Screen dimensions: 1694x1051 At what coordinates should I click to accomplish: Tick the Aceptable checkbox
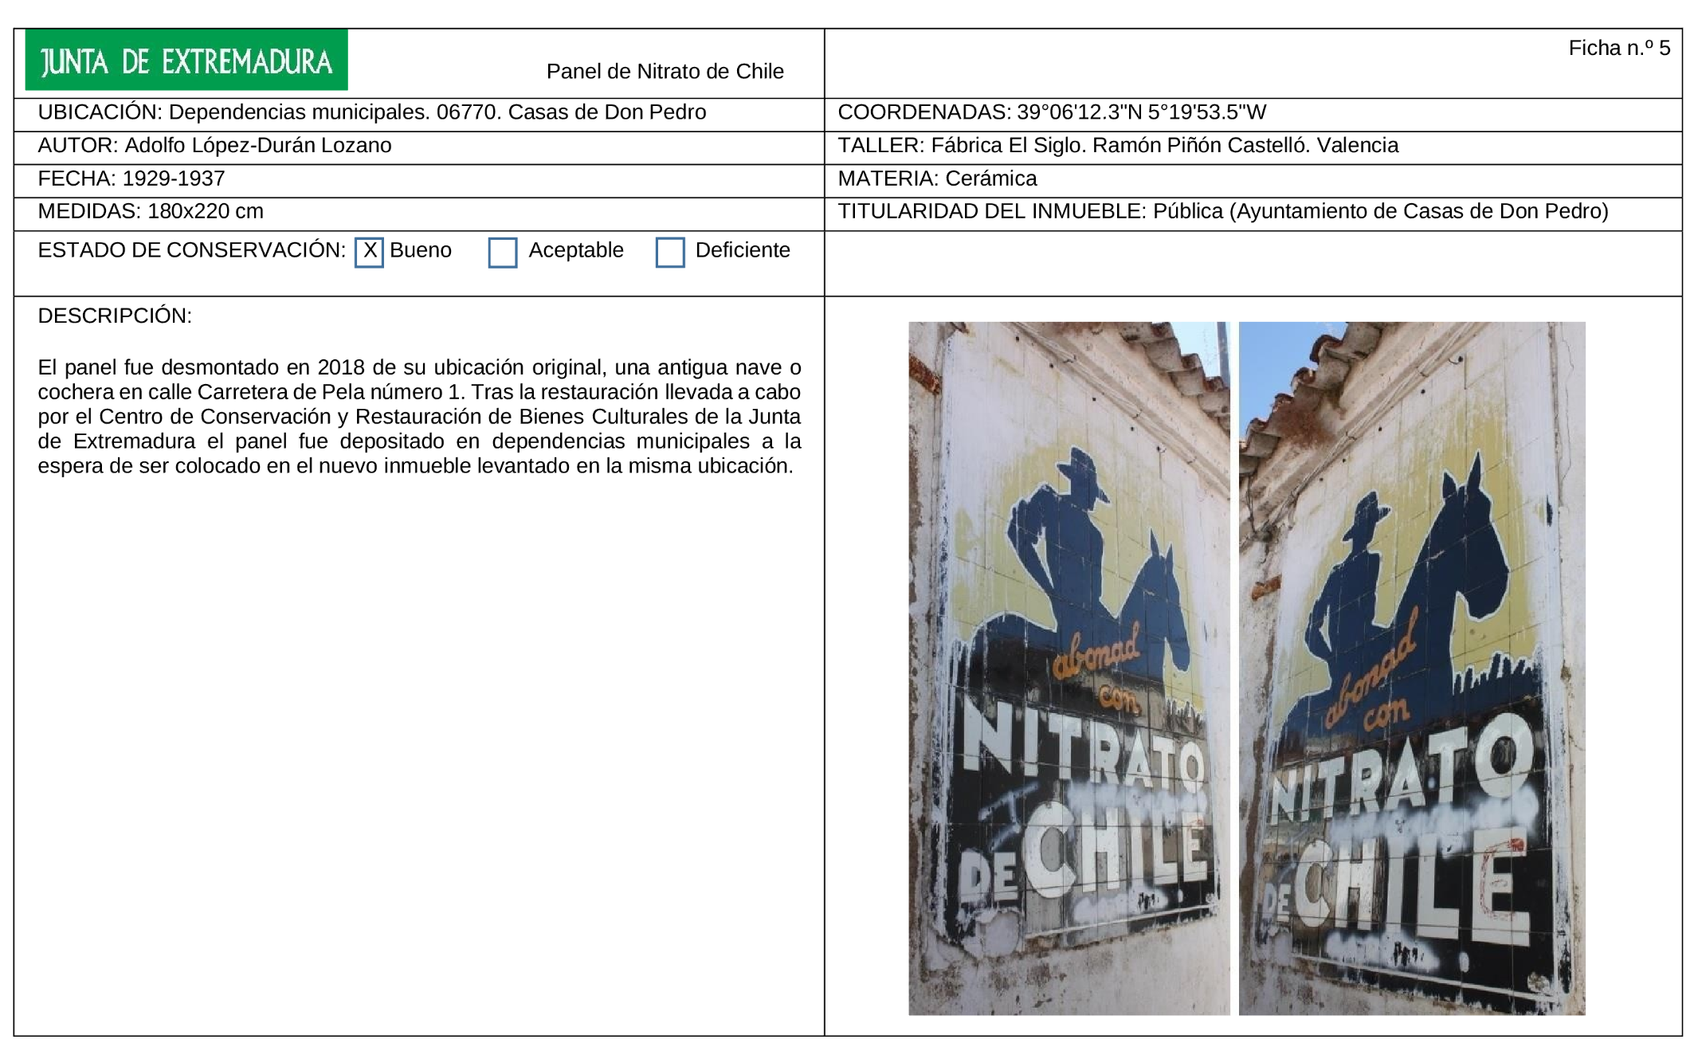pos(503,253)
